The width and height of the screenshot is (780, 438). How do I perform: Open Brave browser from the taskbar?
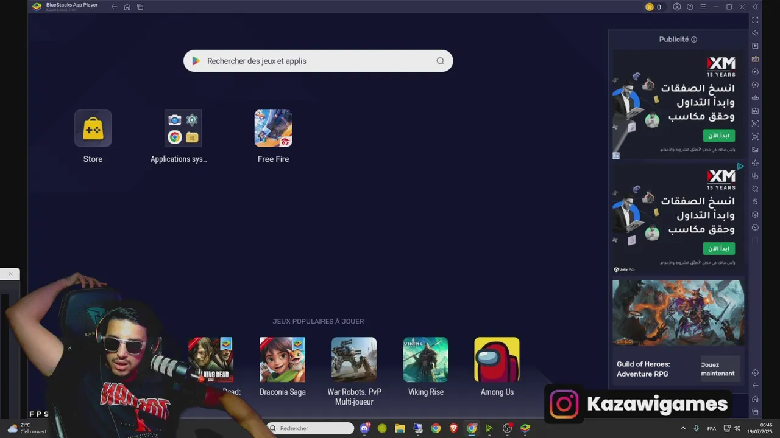pyautogui.click(x=453, y=428)
